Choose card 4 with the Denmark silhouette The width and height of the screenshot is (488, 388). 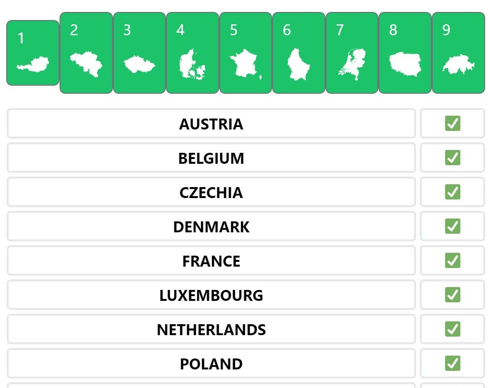[193, 53]
